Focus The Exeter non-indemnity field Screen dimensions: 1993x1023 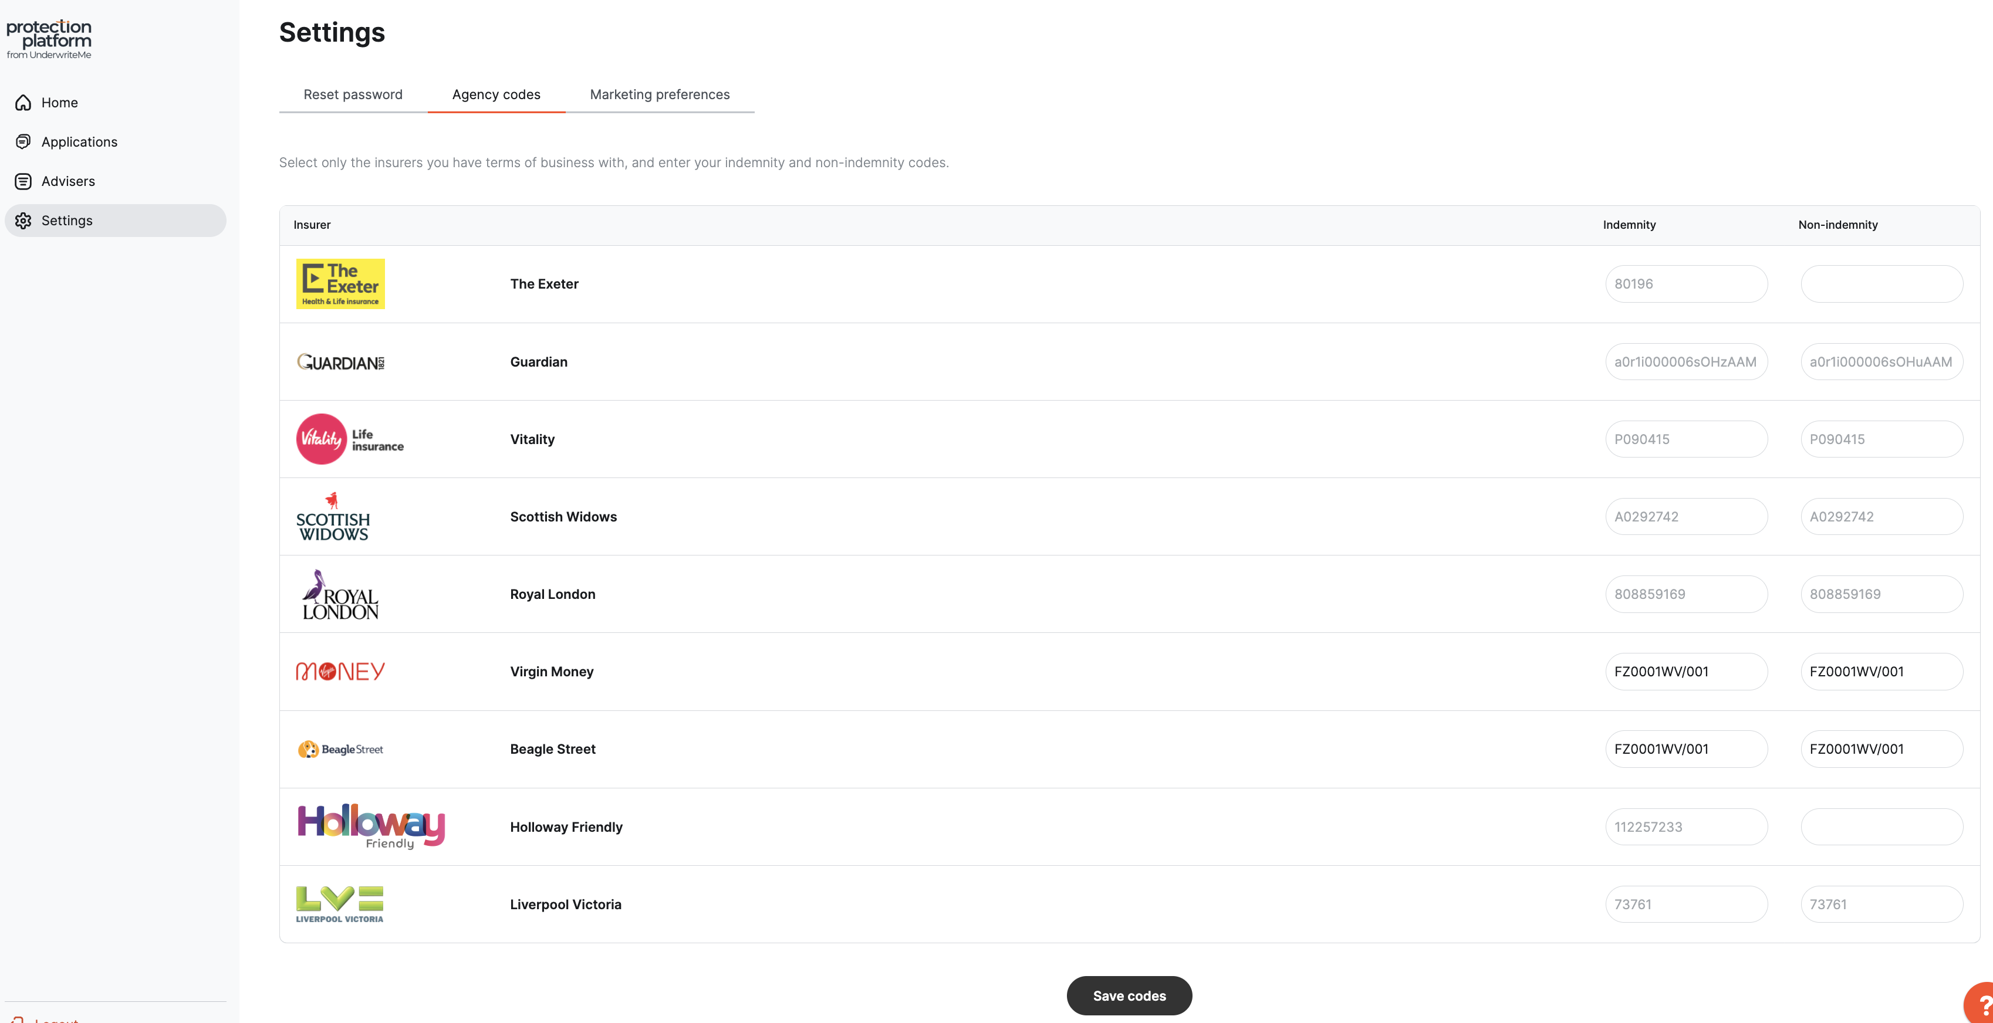(x=1881, y=284)
